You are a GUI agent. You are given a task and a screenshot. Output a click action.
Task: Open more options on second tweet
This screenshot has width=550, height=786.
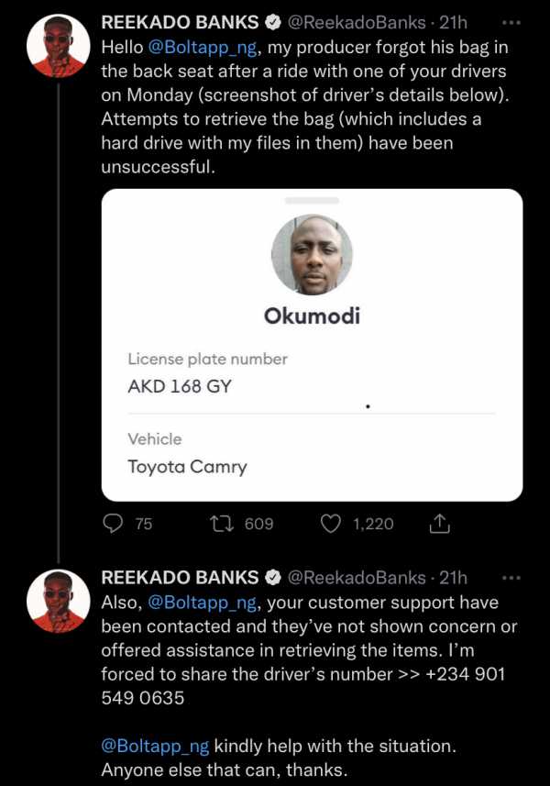512,578
